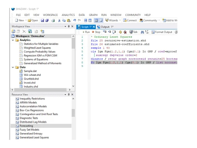Open Resource View panel options dropdown

pos(65,95)
